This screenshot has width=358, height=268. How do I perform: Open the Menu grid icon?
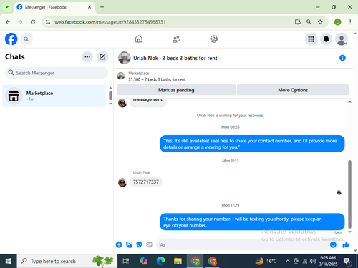(311, 39)
